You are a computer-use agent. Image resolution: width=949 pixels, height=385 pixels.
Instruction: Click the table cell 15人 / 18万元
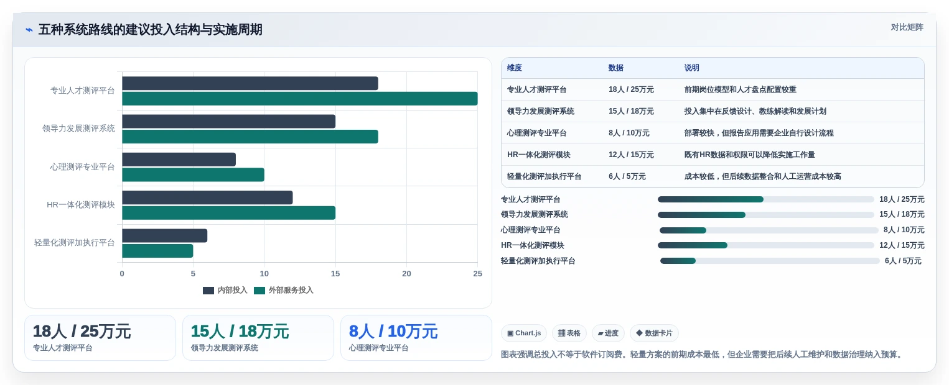(x=631, y=111)
